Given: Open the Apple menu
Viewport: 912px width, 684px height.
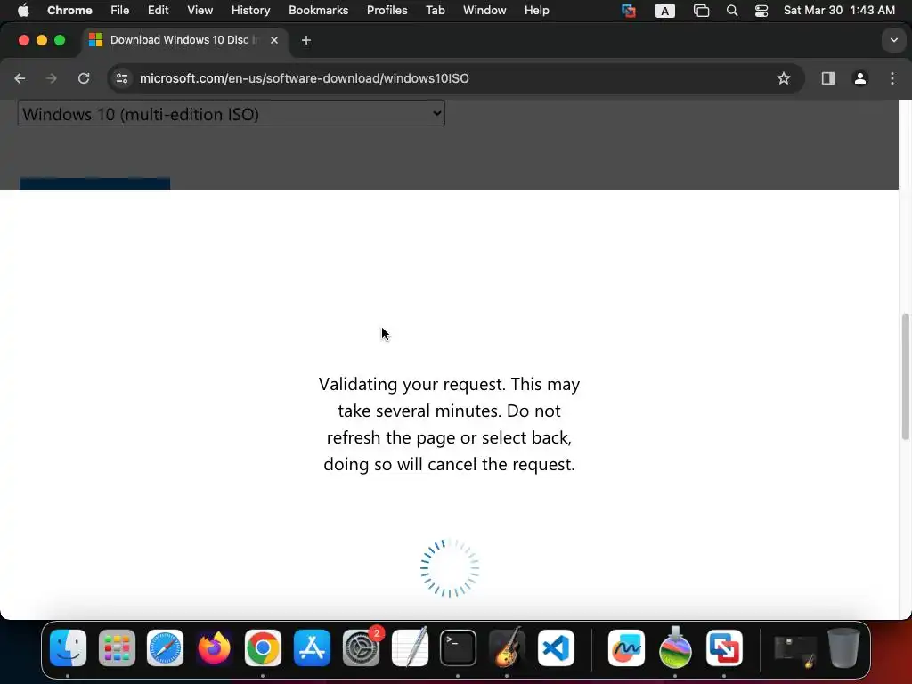Looking at the screenshot, I should (22, 11).
